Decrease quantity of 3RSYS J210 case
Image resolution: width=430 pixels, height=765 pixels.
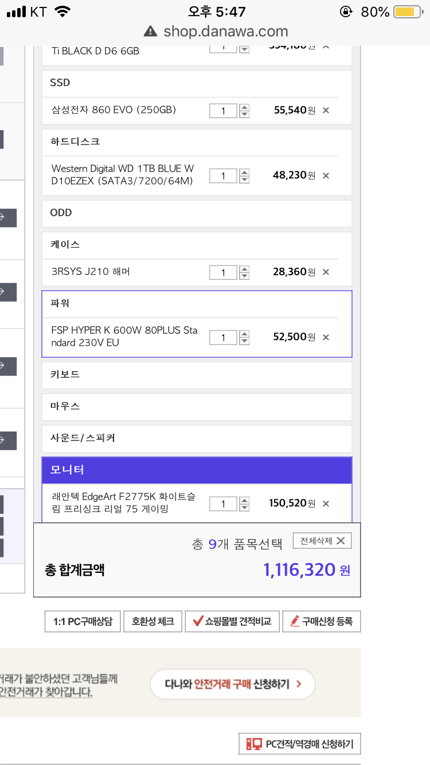(x=244, y=276)
